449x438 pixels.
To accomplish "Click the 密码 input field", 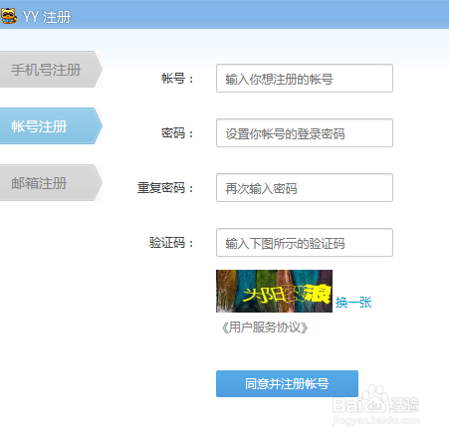I will pyautogui.click(x=305, y=133).
